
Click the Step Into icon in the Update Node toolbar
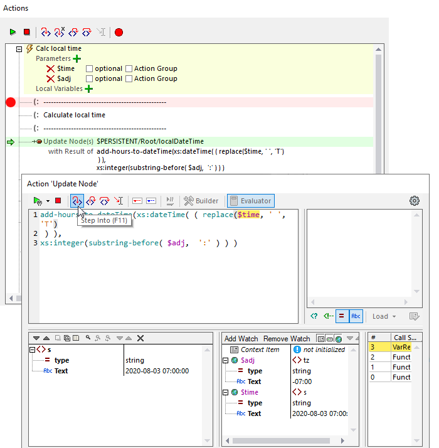[x=77, y=201]
